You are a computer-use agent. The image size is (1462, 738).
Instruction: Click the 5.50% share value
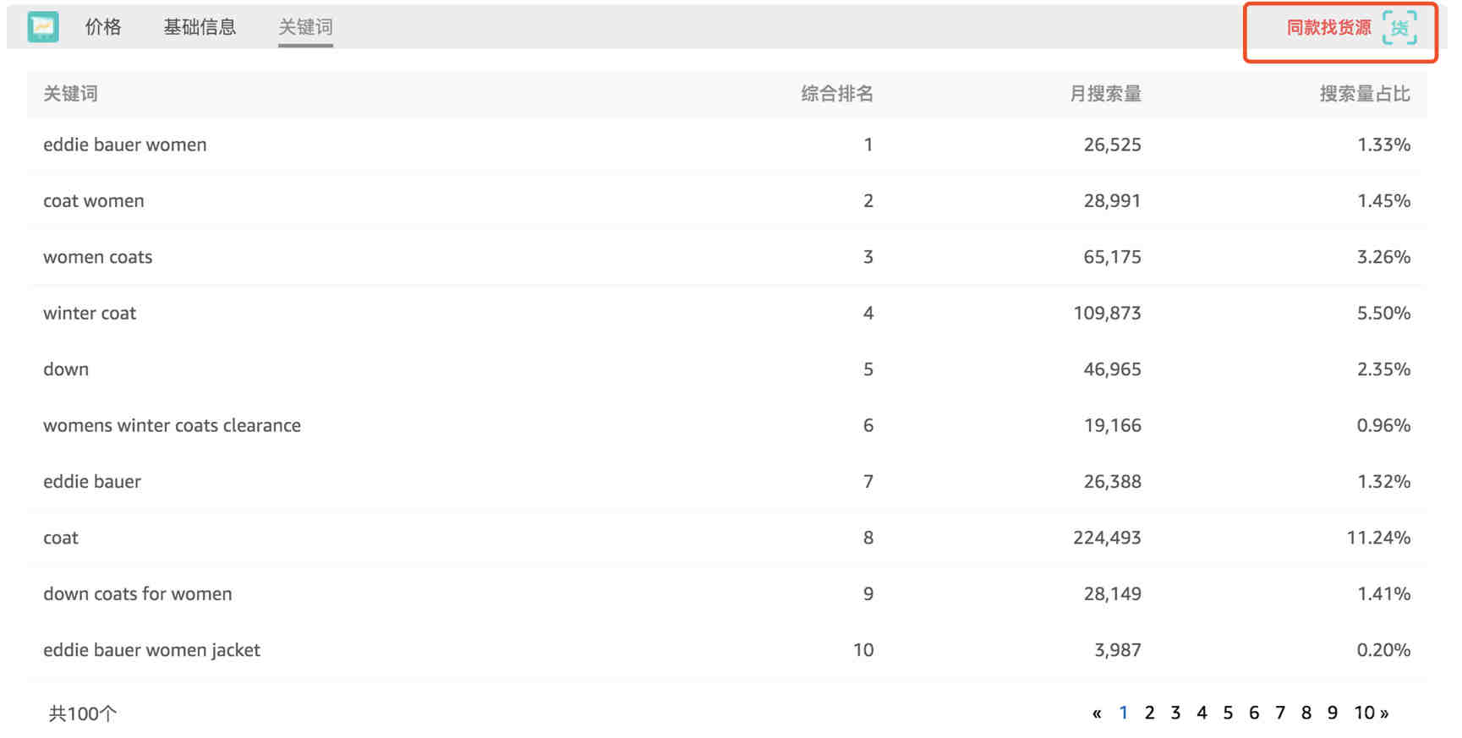[x=1384, y=313]
